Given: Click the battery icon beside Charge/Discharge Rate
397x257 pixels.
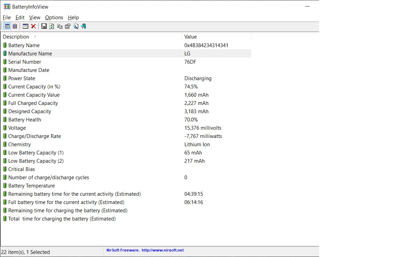Looking at the screenshot, I should 5,136.
